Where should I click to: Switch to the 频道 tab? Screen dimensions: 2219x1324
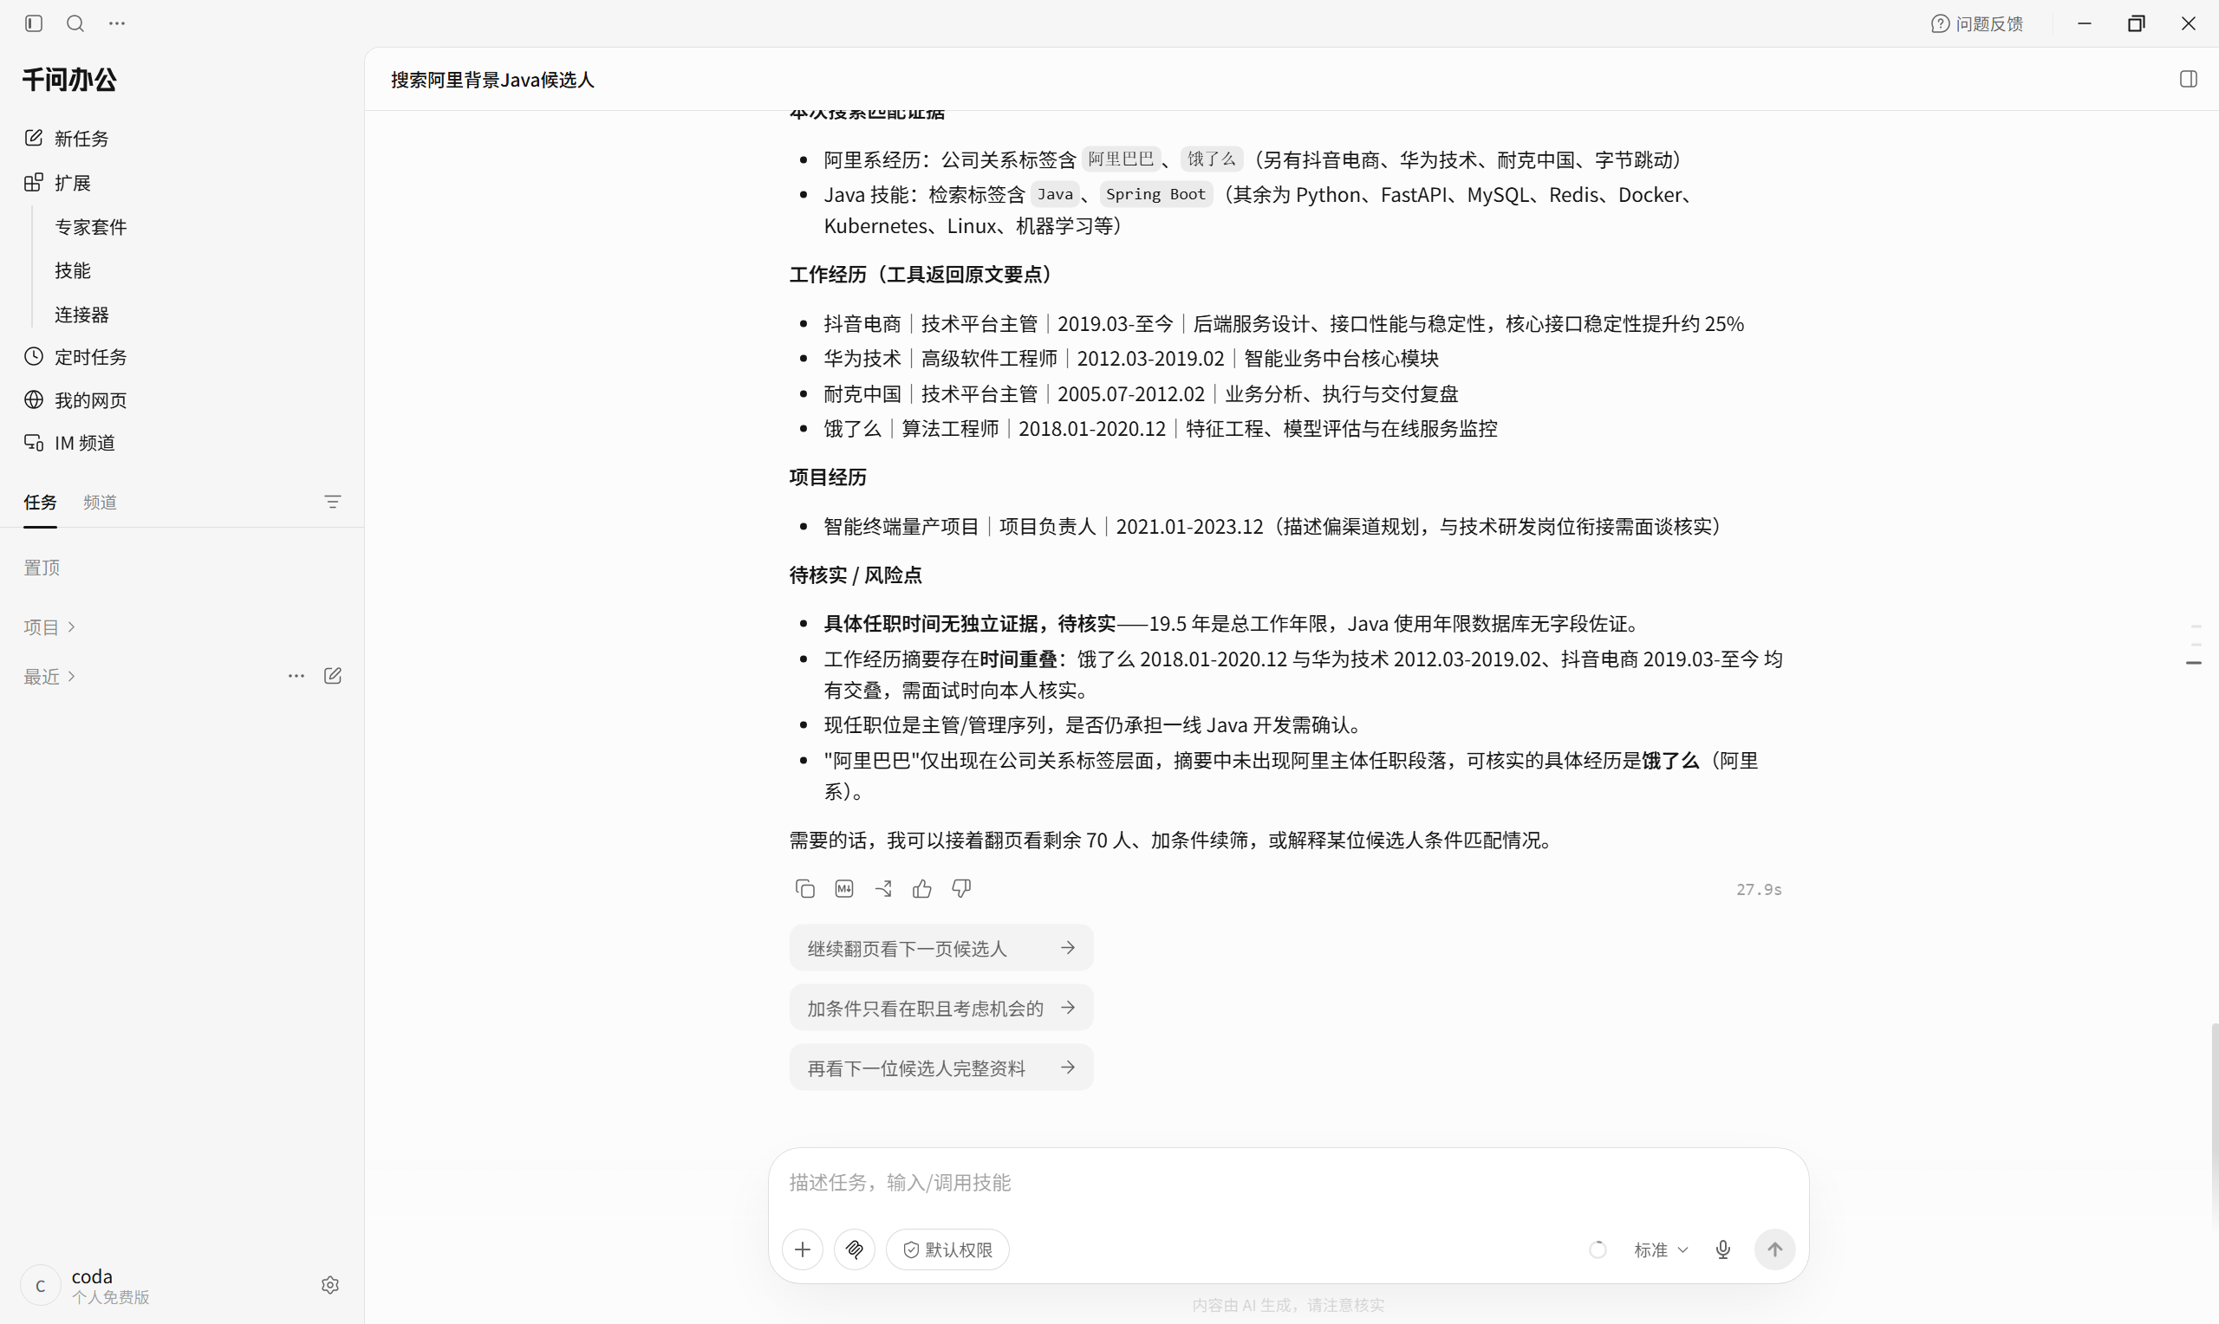coord(100,503)
